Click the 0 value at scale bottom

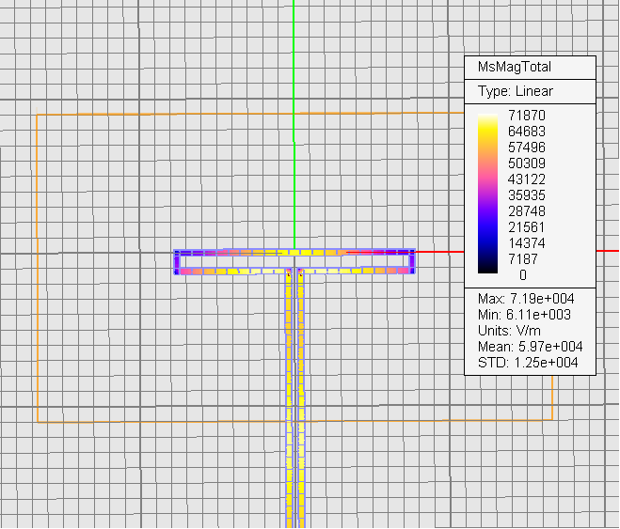523,275
